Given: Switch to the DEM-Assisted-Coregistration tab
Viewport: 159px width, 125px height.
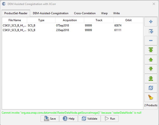Looking at the screenshot, I should click(x=51, y=13).
